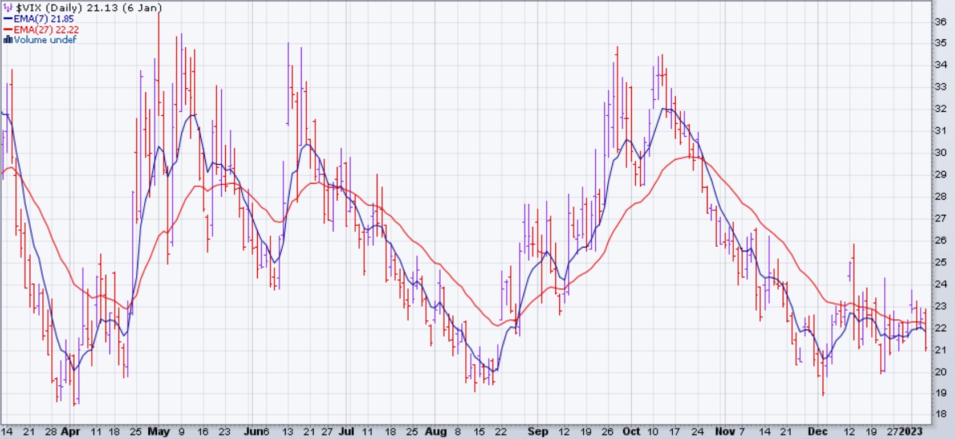Click the EMA(7) 21.85 legend label
Viewport: 955px width, 439px height.
pos(44,19)
